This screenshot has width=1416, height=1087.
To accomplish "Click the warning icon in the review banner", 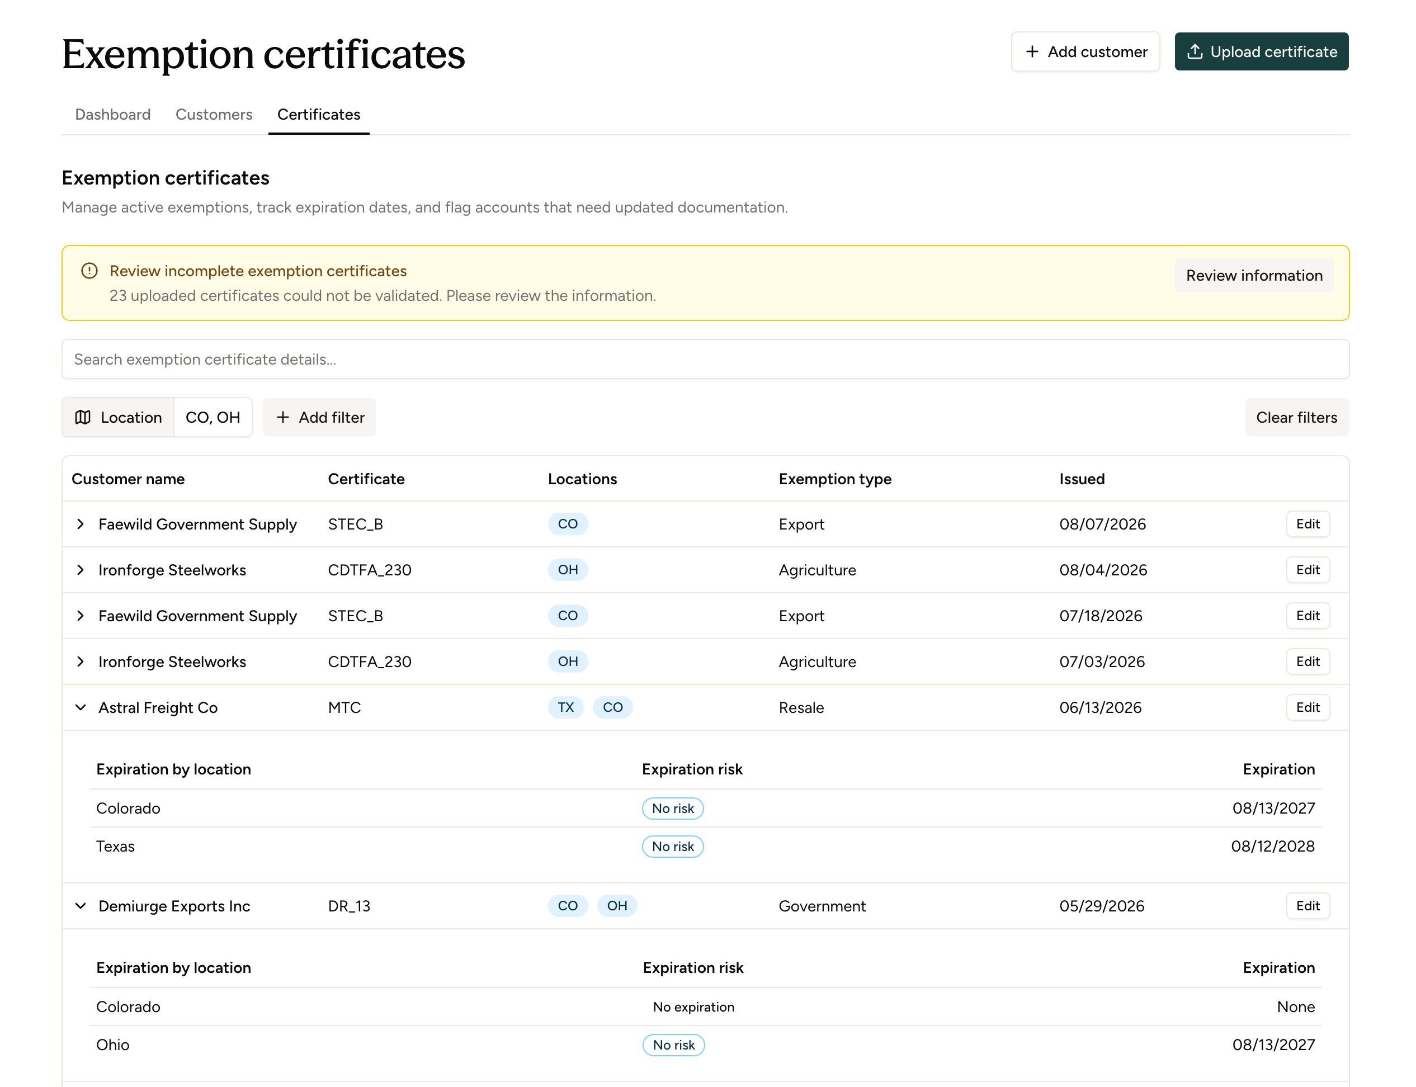I will [x=89, y=271].
